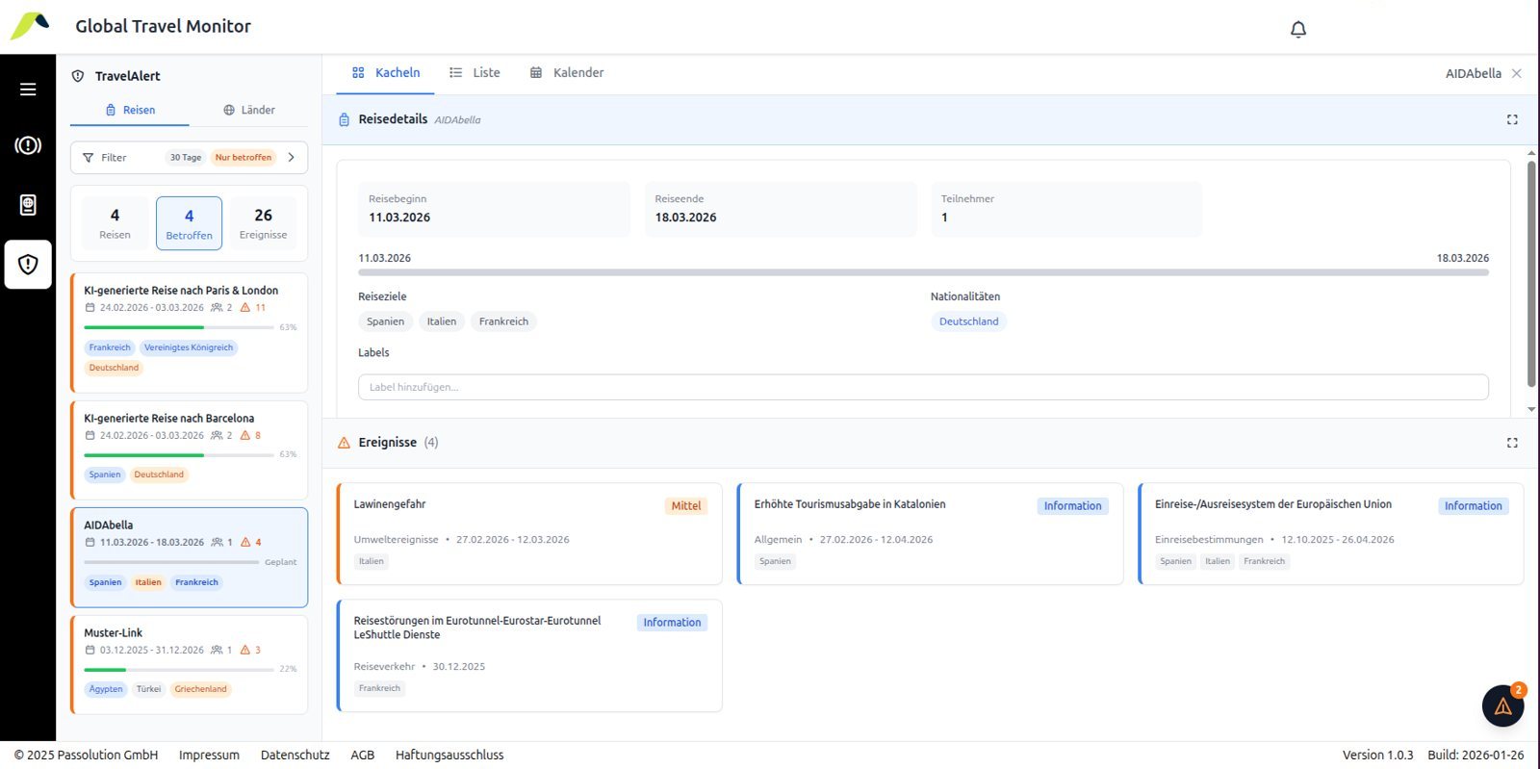1540x769 pixels.
Task: Click the Reisedetails vertical scrollbar
Action: (x=1531, y=274)
